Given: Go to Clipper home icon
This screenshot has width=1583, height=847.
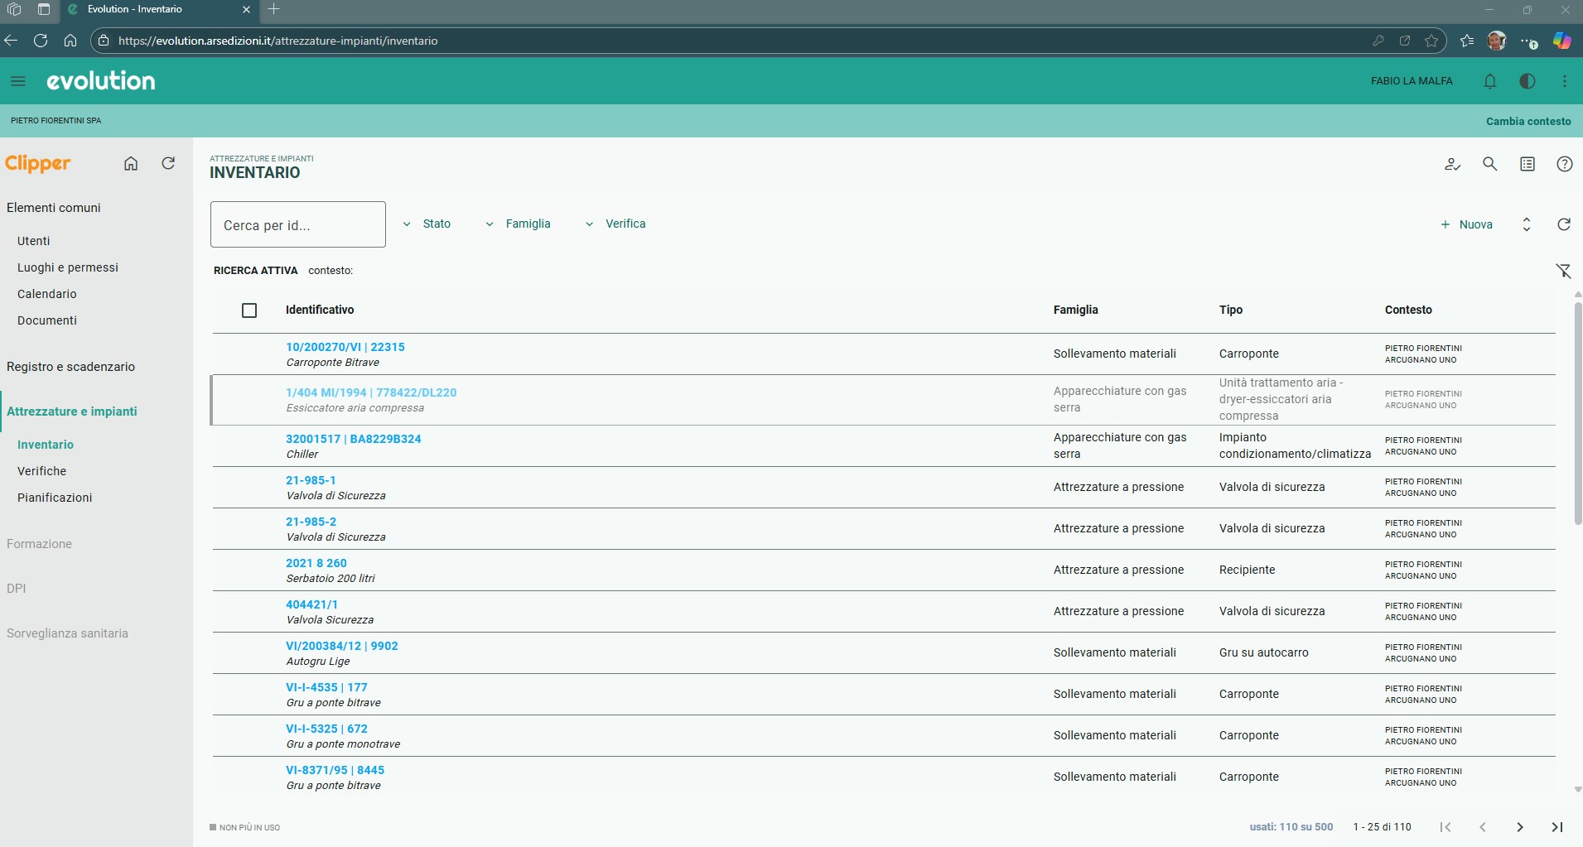Looking at the screenshot, I should pos(131,163).
